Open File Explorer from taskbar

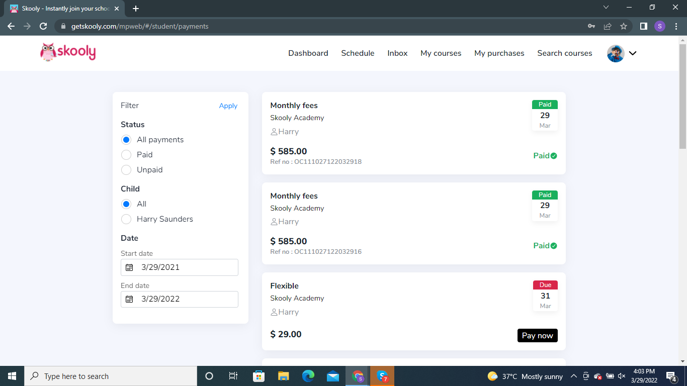click(x=284, y=376)
